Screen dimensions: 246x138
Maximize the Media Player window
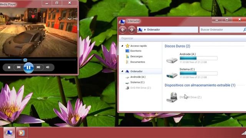(57, 3)
